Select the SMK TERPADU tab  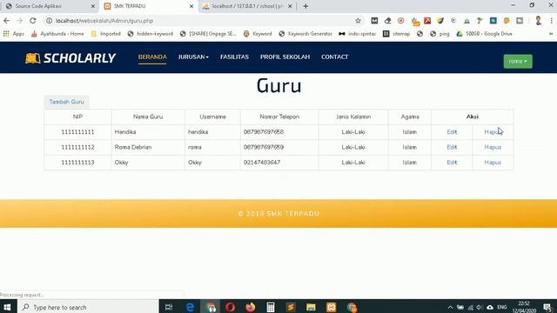click(149, 6)
